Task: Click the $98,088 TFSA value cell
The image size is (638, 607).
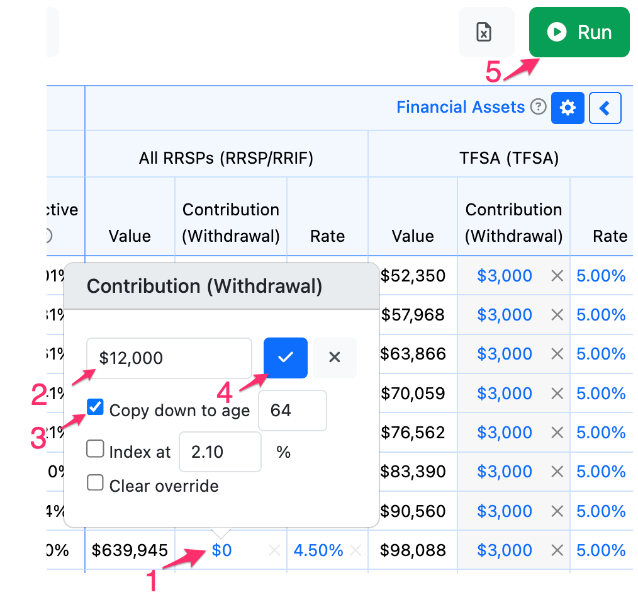Action: click(x=413, y=550)
